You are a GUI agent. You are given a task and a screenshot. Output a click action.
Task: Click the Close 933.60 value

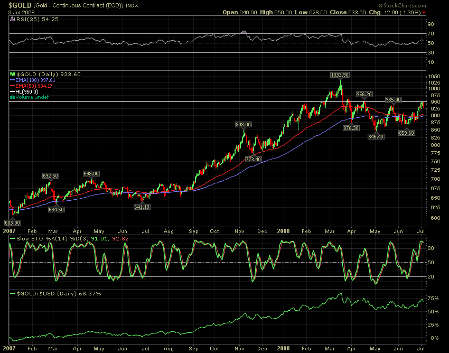[x=348, y=13]
